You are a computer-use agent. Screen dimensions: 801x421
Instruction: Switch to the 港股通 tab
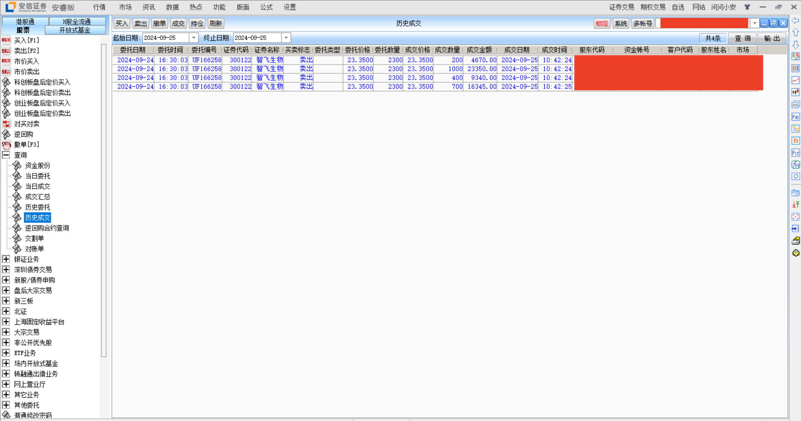[x=25, y=21]
